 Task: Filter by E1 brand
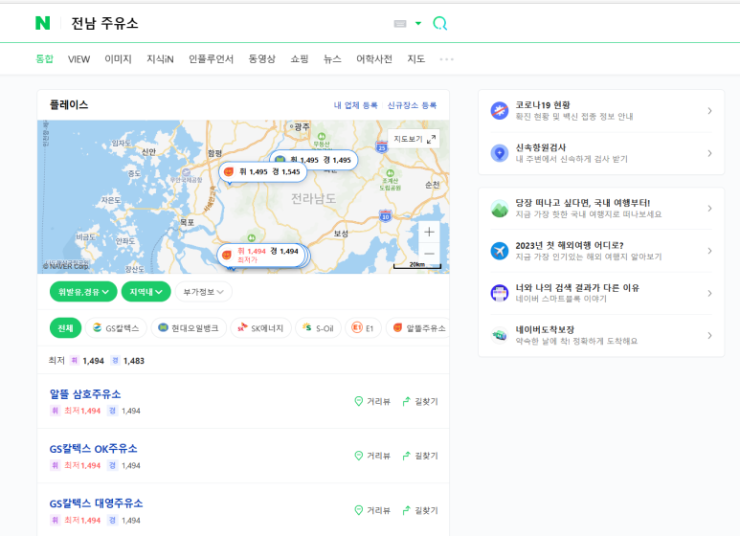pyautogui.click(x=364, y=328)
